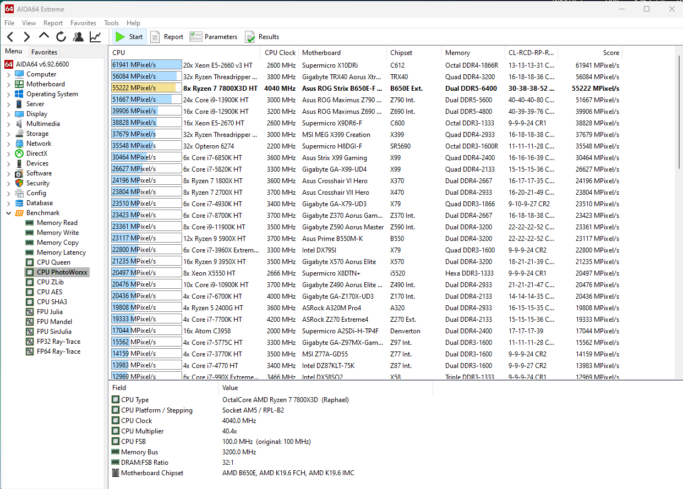Open the Results toolbar button
The image size is (683, 489).
pos(262,37)
